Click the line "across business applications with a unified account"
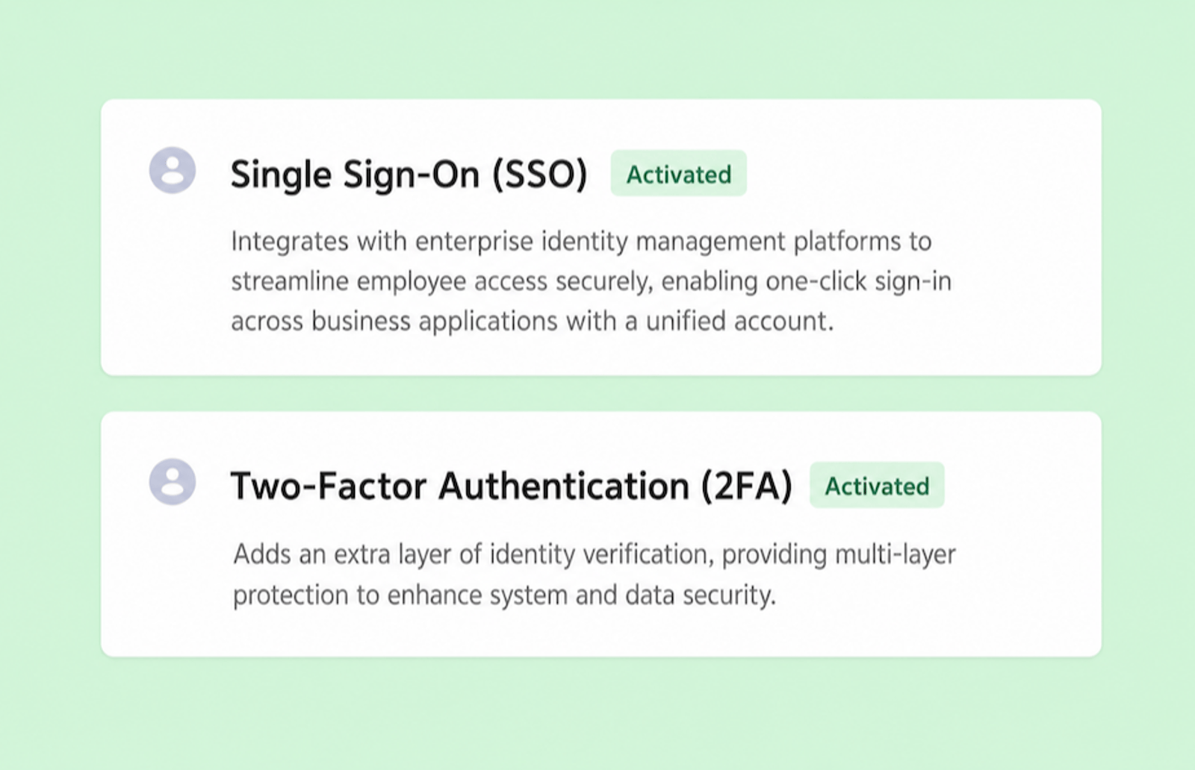Viewport: 1195px width, 770px height. [x=532, y=321]
